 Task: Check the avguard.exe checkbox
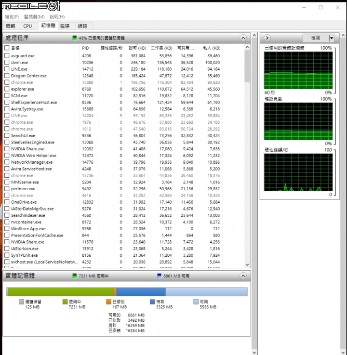7,55
